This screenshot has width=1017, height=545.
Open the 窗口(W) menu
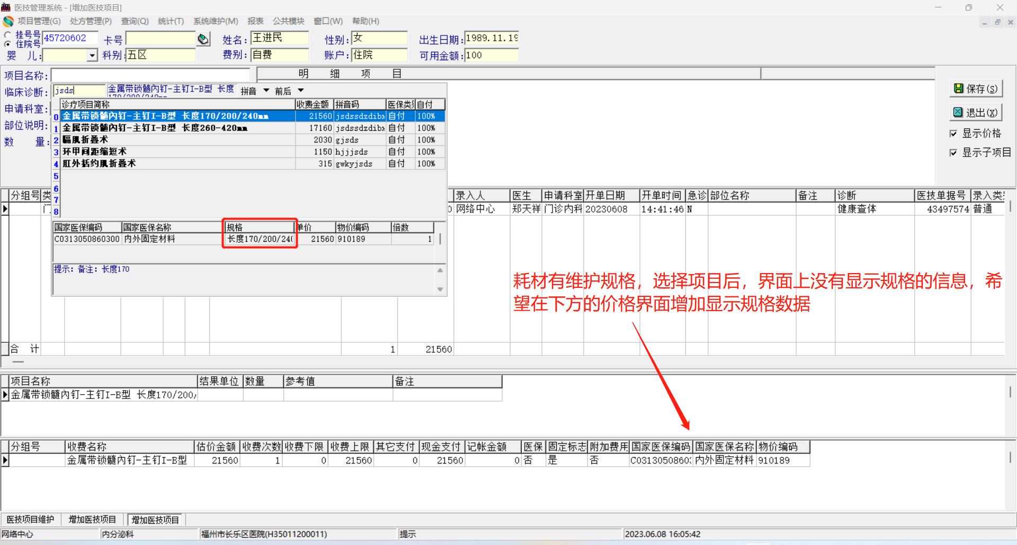(x=328, y=21)
